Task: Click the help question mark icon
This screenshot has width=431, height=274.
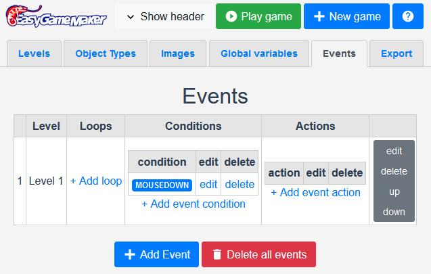Action: coord(408,16)
